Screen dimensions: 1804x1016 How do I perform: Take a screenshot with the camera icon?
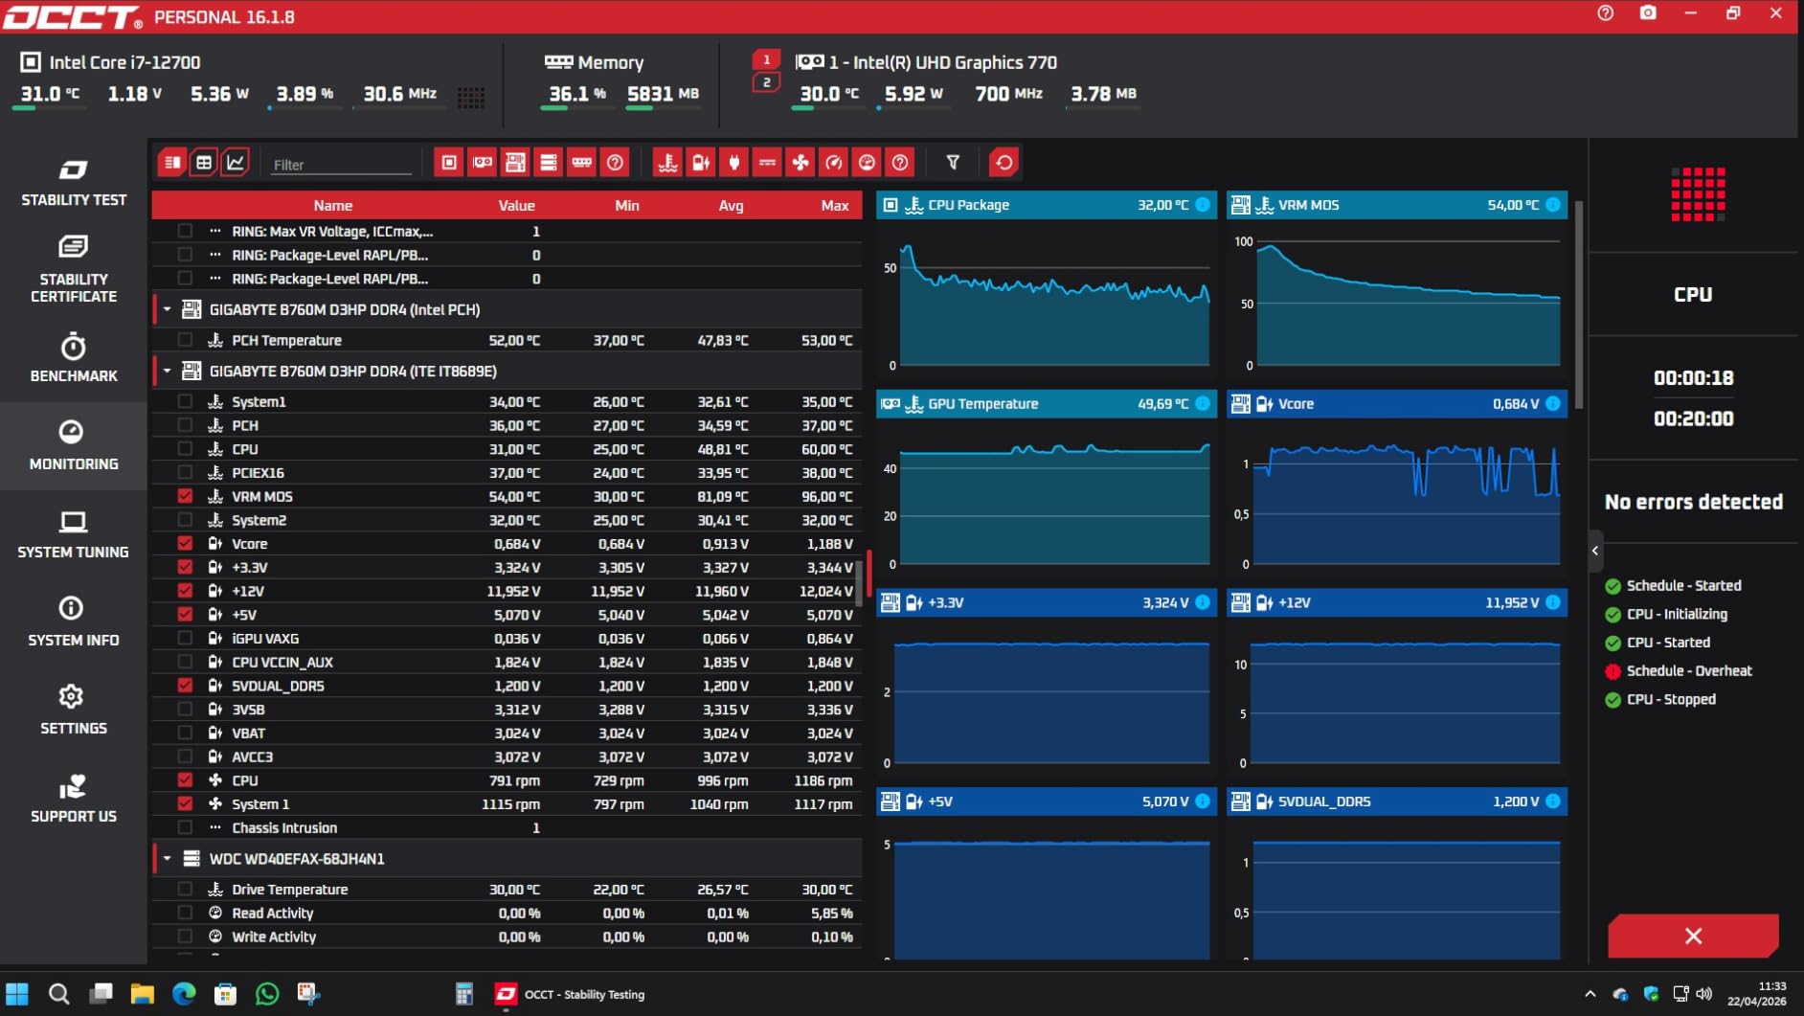point(1648,13)
